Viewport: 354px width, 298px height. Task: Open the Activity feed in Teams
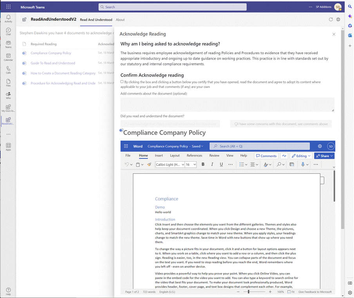click(x=8, y=18)
